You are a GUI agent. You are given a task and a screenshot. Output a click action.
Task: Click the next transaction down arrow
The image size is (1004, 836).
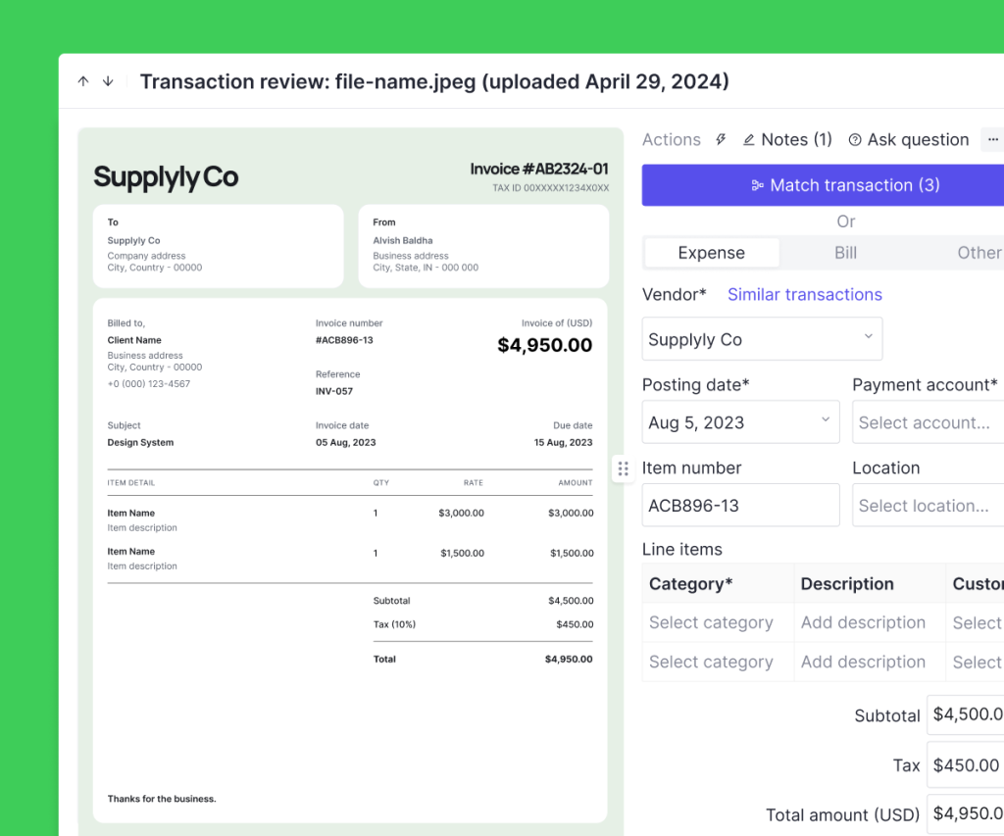click(x=108, y=81)
